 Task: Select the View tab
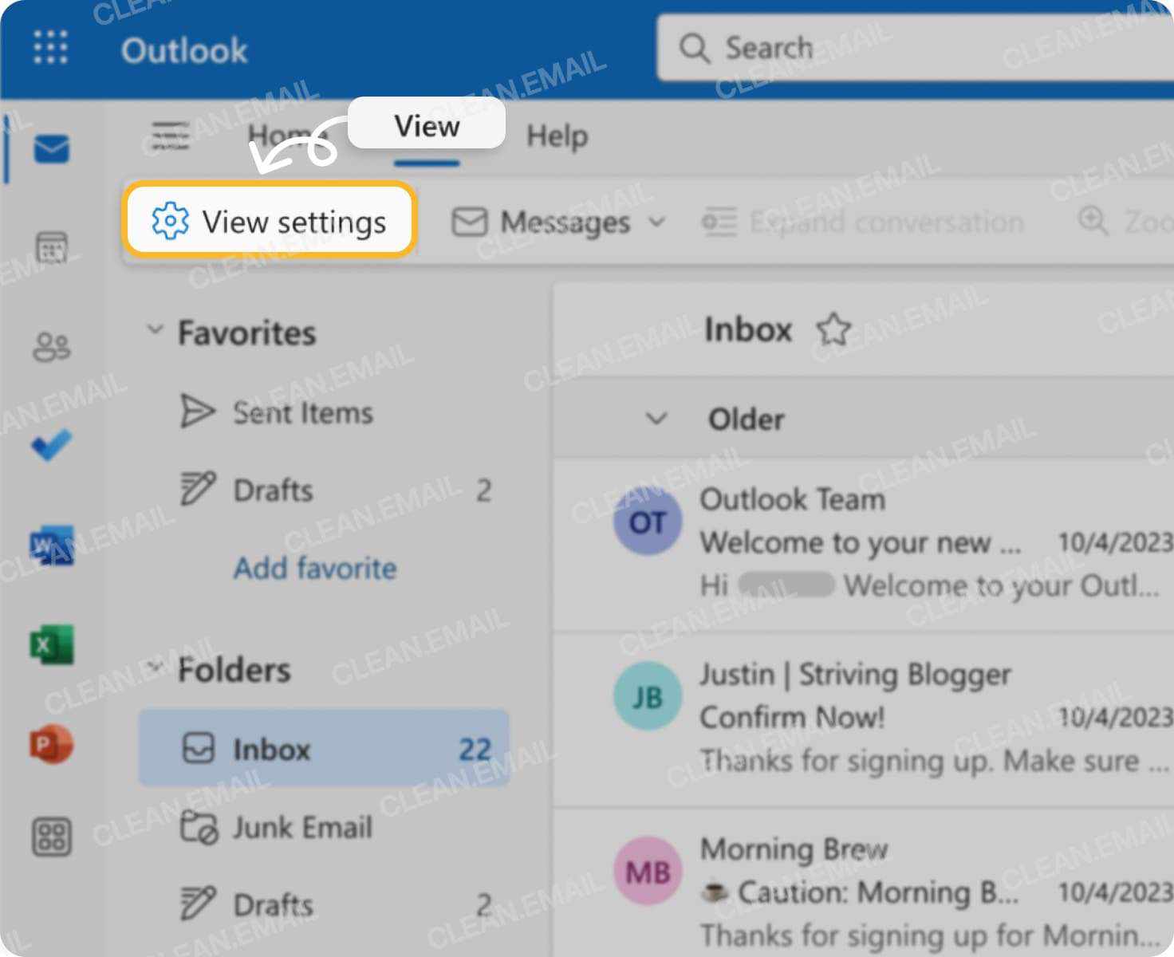[x=426, y=124]
